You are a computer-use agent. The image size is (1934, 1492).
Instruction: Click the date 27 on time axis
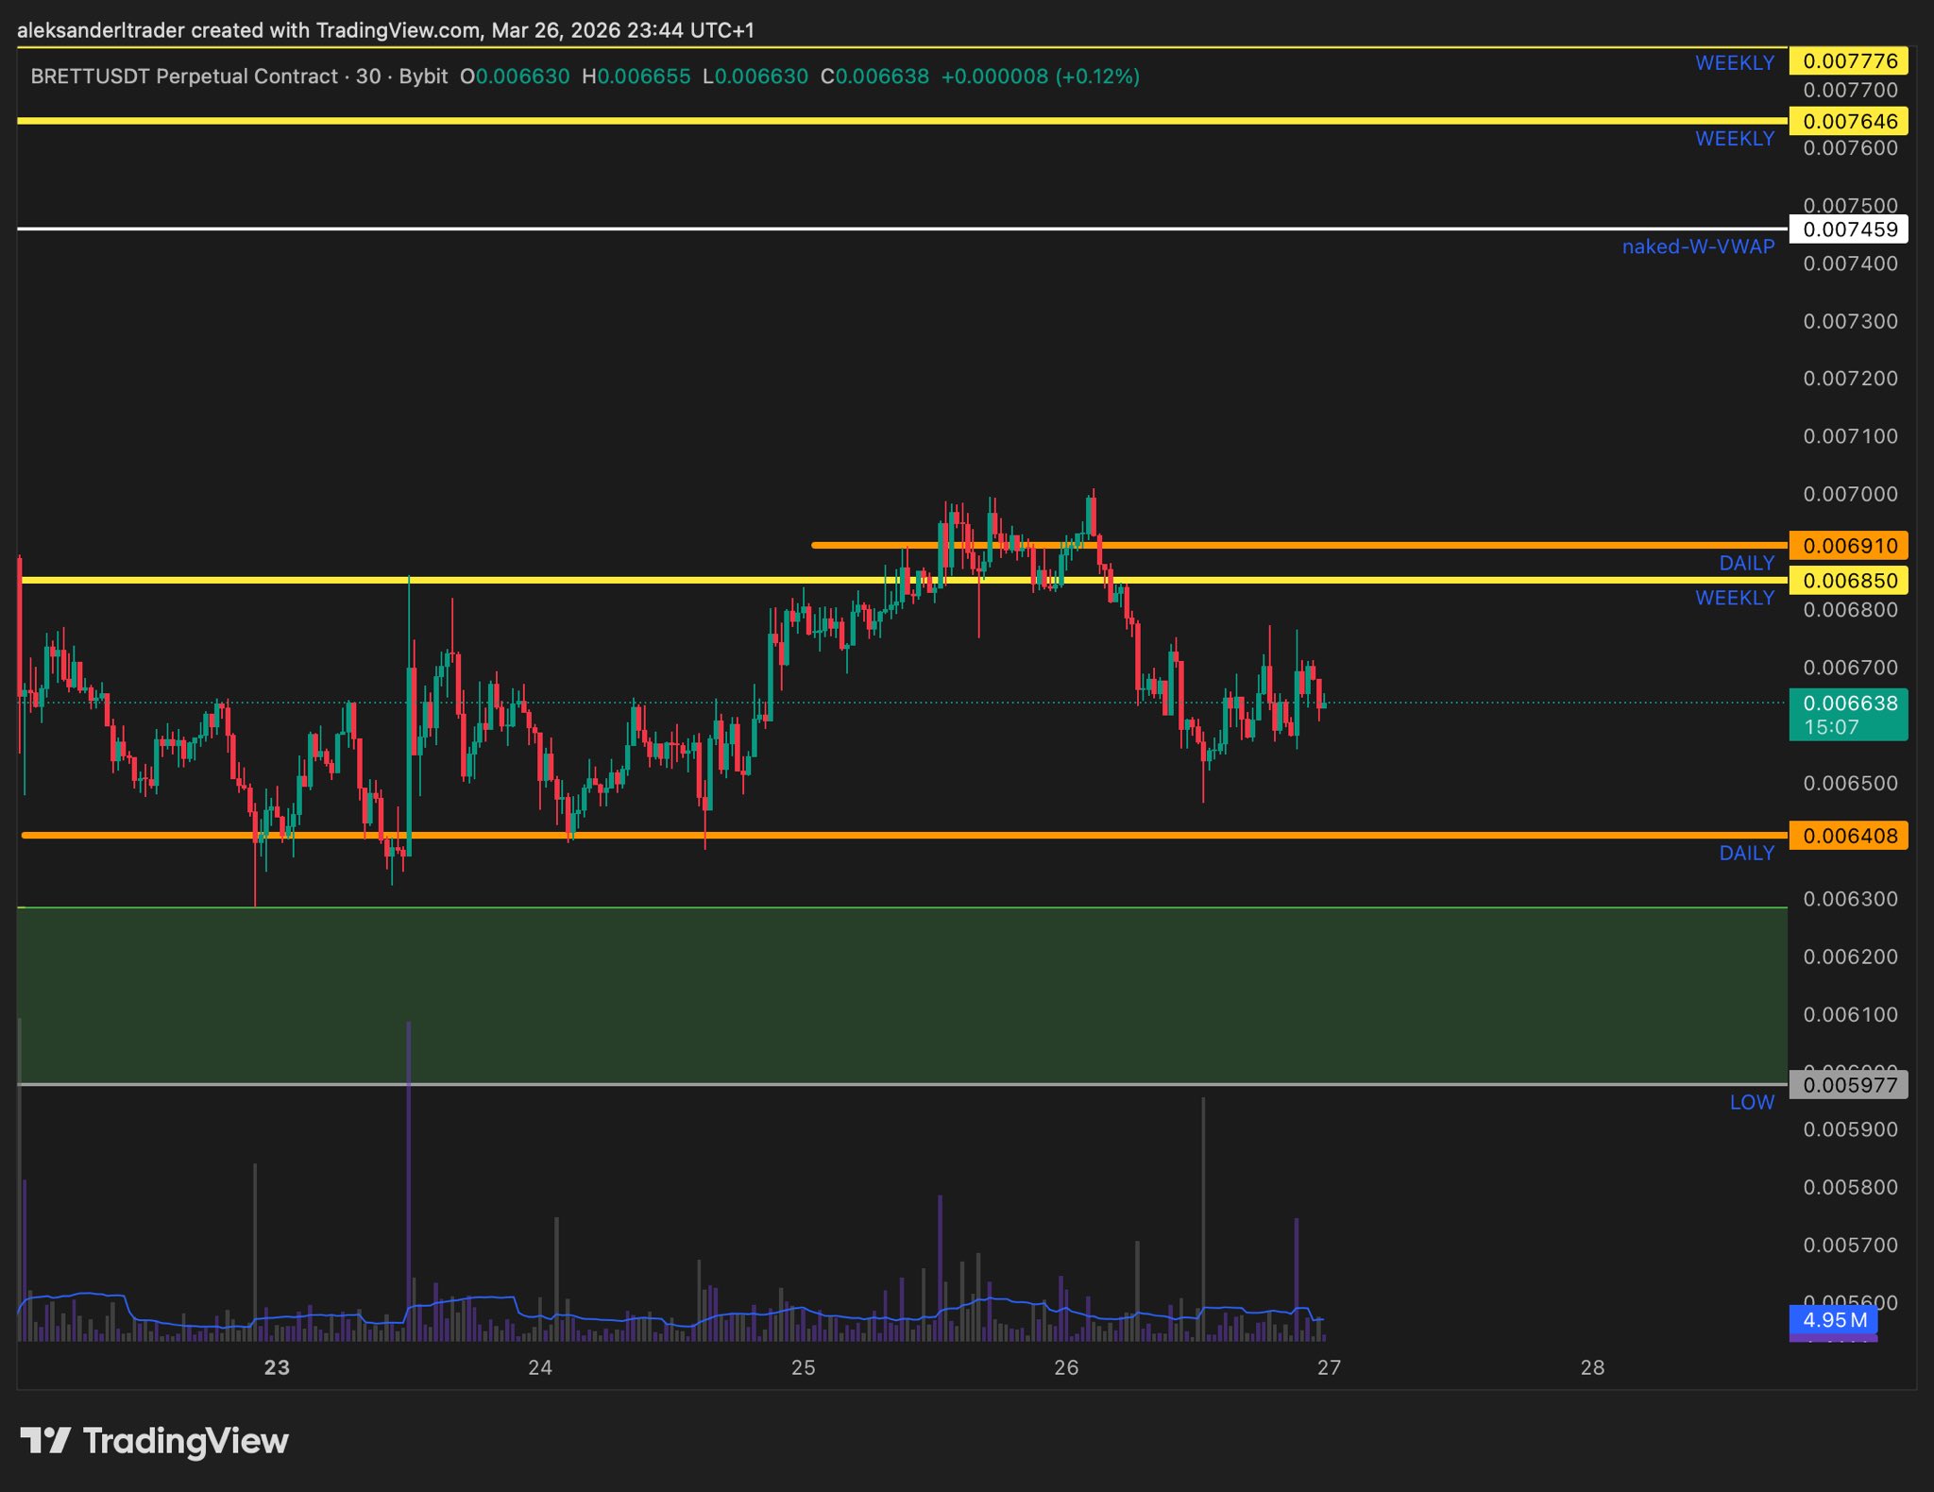pyautogui.click(x=1329, y=1367)
